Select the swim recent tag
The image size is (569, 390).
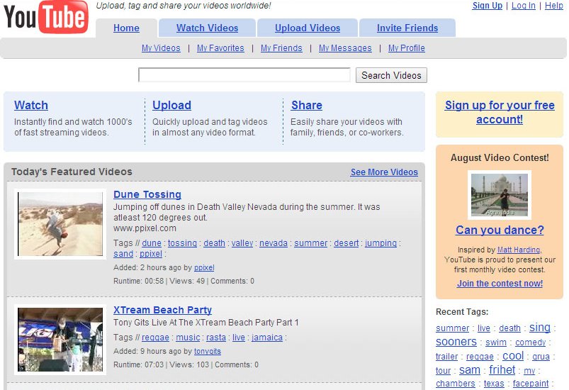[496, 342]
